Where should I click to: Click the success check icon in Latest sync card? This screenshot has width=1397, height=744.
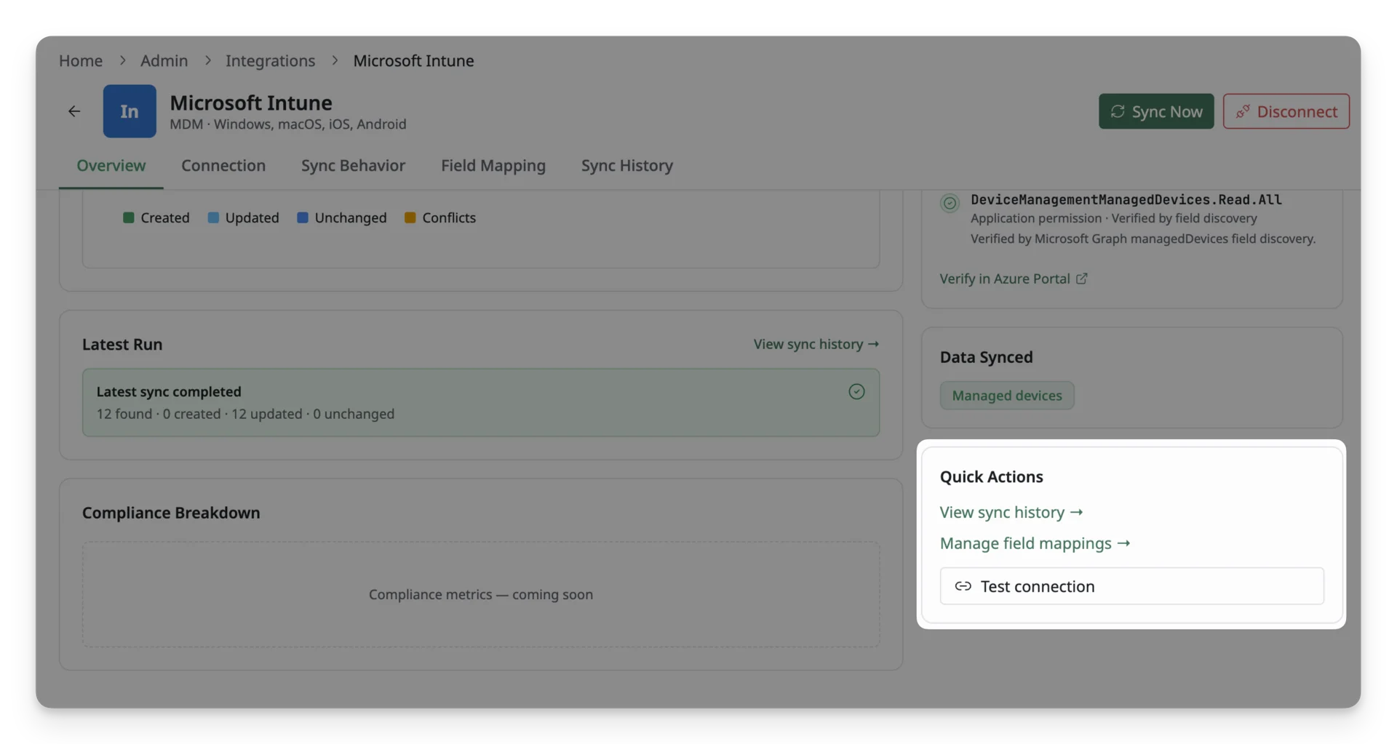coord(856,391)
